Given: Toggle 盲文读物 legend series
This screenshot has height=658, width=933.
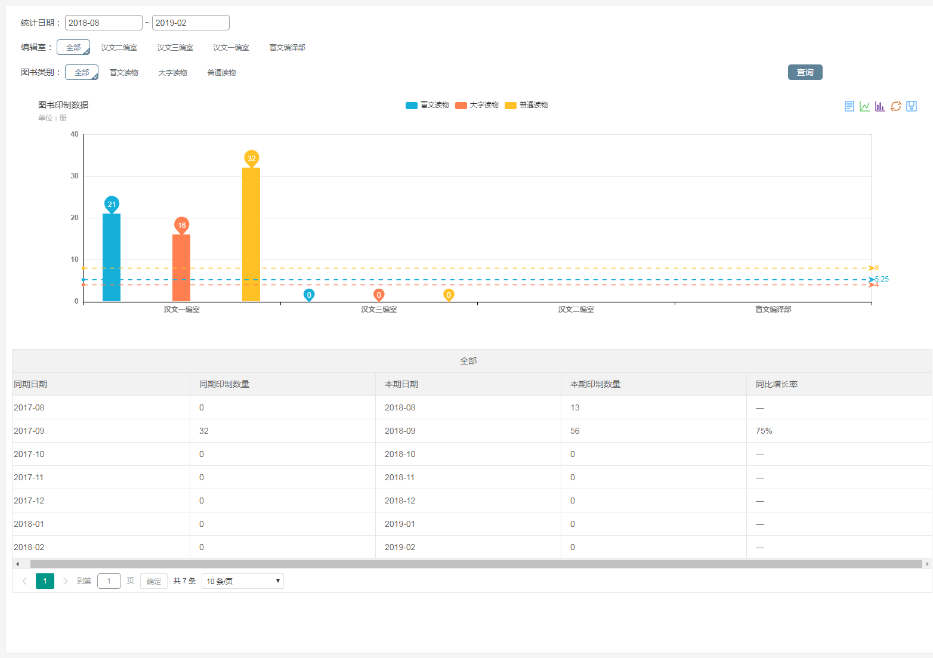Looking at the screenshot, I should pos(427,105).
